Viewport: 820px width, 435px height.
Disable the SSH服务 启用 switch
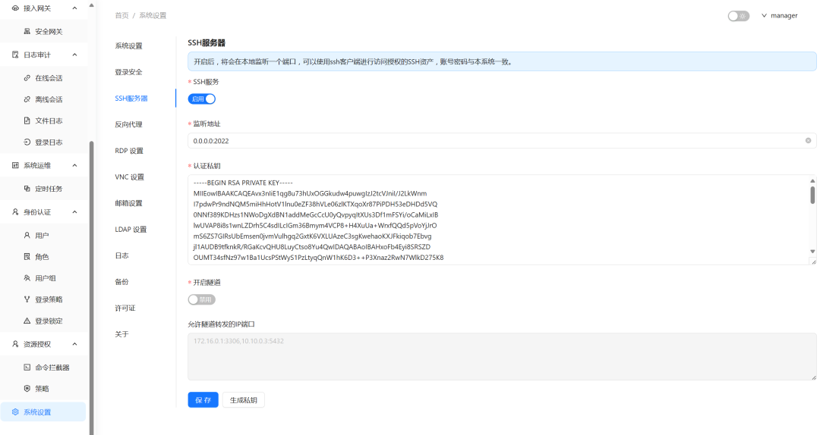pyautogui.click(x=202, y=99)
